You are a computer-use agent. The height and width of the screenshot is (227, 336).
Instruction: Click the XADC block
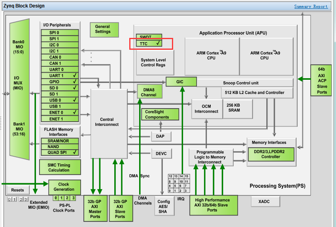[266, 202]
